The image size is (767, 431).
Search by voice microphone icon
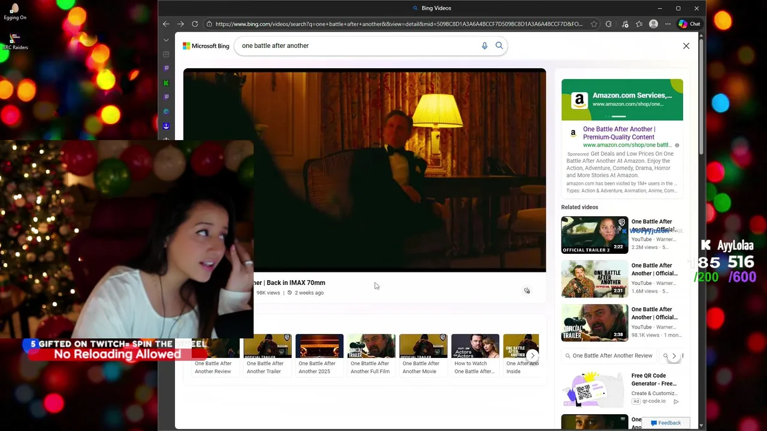click(x=485, y=45)
